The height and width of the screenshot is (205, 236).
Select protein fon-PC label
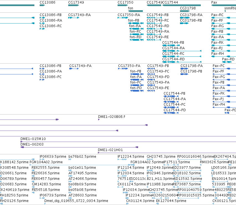coord(136,82)
